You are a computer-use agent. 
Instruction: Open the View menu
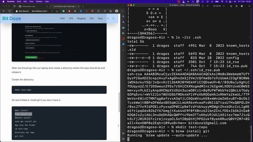coord(31,2)
